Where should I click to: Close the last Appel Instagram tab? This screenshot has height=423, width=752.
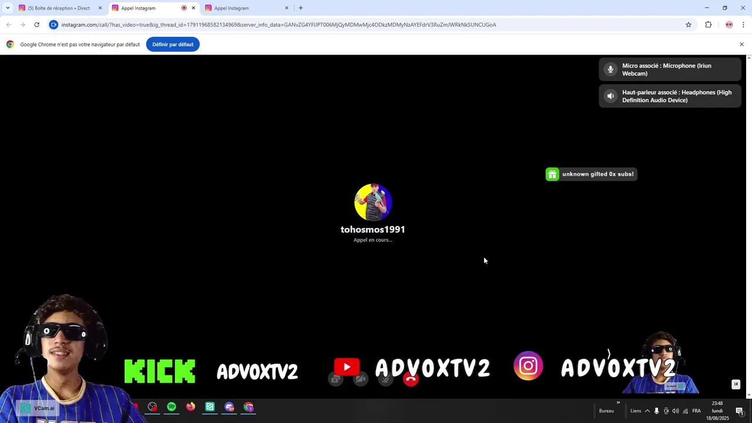click(x=287, y=8)
